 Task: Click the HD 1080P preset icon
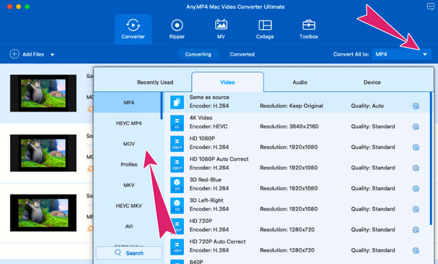pos(177,144)
